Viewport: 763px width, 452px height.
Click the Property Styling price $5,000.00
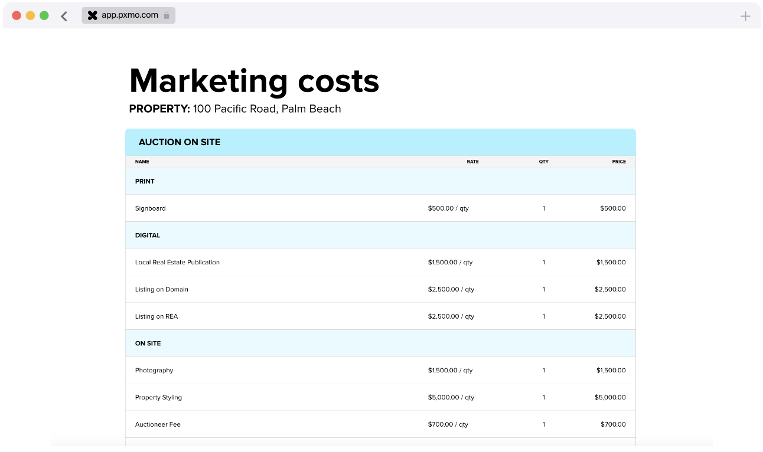click(610, 398)
